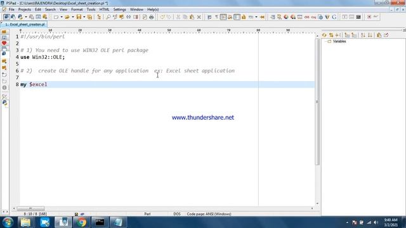Click the Open file folder icon
Viewport: 406px width, 228px height.
pyautogui.click(x=67, y=17)
